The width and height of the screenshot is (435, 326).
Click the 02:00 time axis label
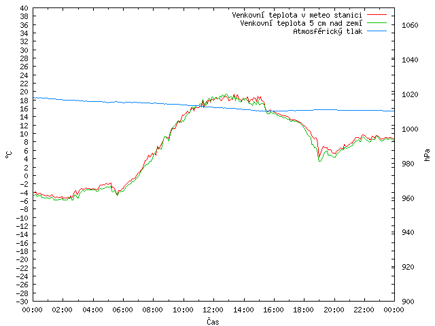click(63, 310)
